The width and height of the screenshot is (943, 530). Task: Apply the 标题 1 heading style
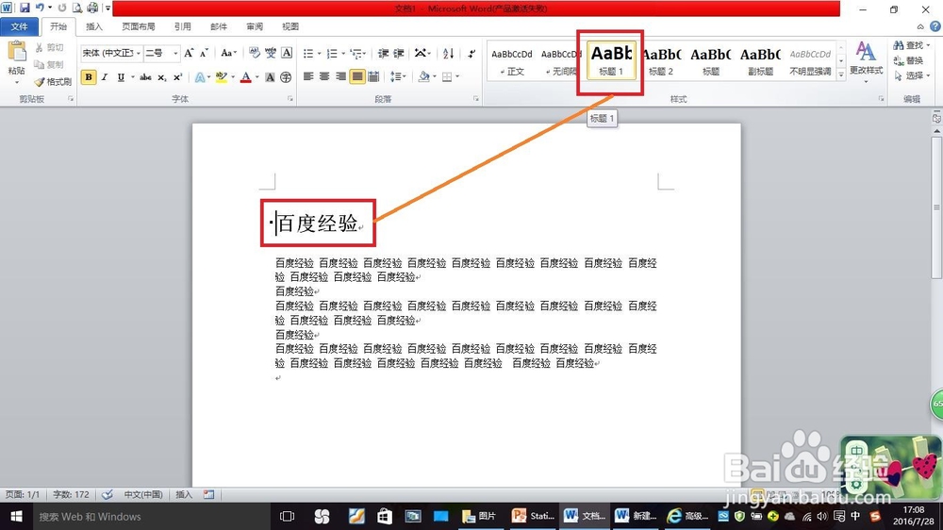click(610, 62)
